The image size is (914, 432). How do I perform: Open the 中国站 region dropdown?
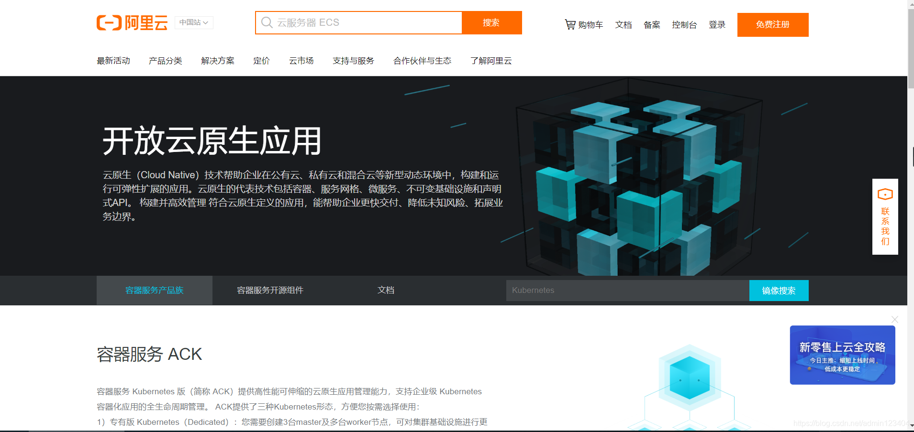coord(194,22)
